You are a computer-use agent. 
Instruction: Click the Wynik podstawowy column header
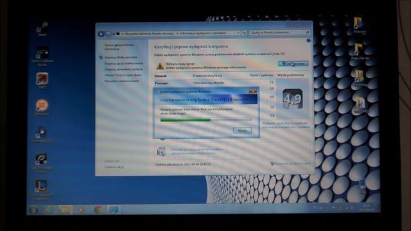click(x=291, y=75)
